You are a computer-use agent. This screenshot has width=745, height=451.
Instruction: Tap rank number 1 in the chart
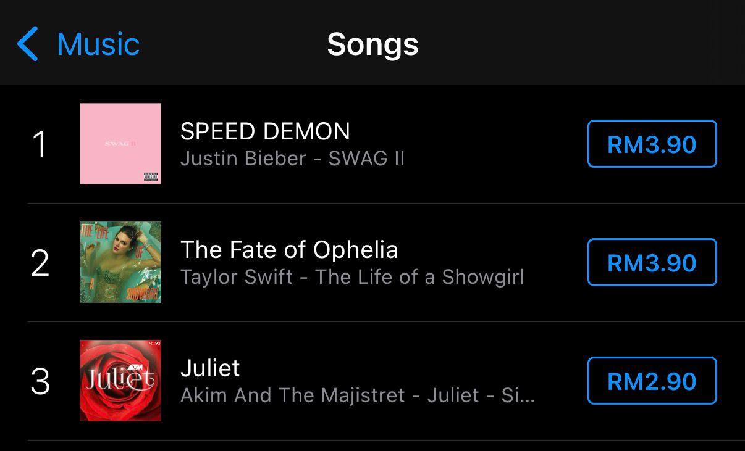[x=40, y=145]
